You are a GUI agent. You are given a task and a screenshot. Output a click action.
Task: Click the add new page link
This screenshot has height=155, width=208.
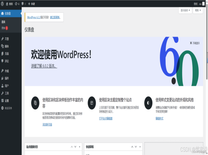[47, 125]
